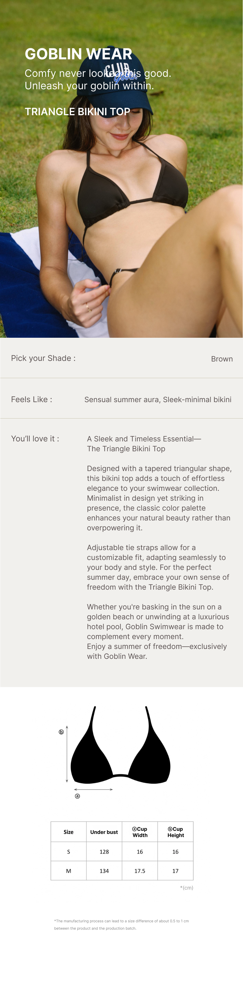
Task: Click the vertical cup height arrow
Action: pos(67,753)
